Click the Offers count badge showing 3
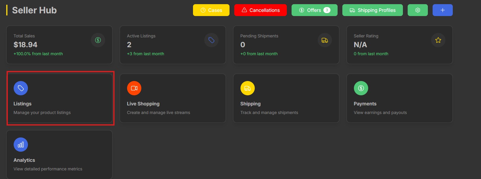Viewport: 481px width, 179px height. point(327,10)
